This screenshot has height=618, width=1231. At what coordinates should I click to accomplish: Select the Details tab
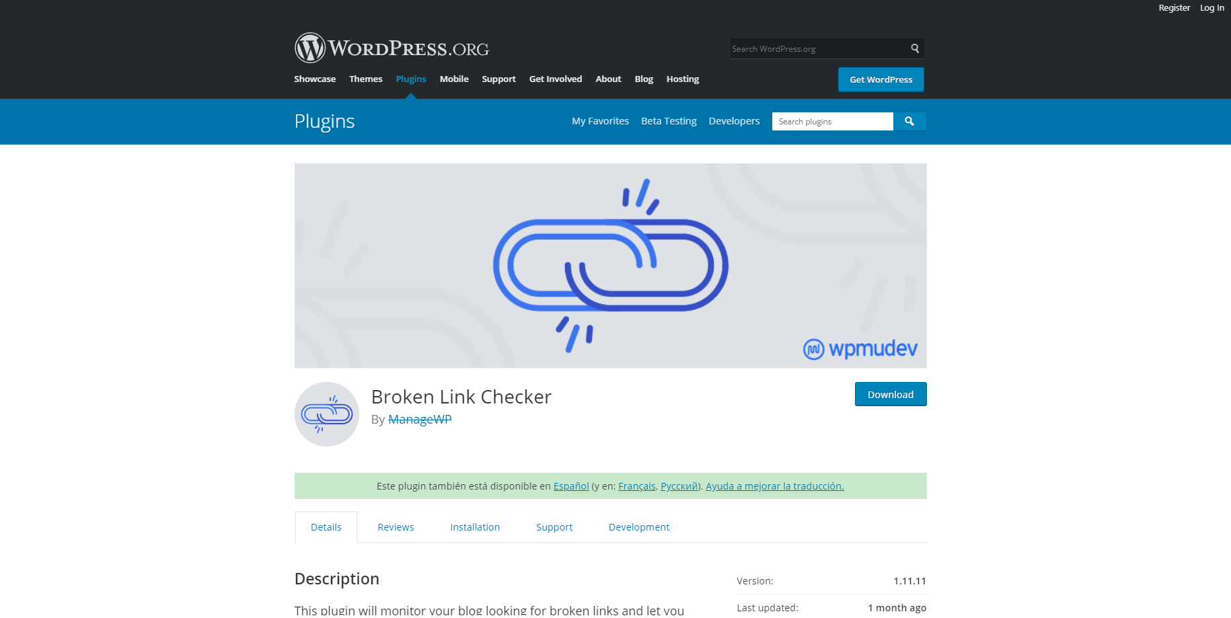point(326,527)
